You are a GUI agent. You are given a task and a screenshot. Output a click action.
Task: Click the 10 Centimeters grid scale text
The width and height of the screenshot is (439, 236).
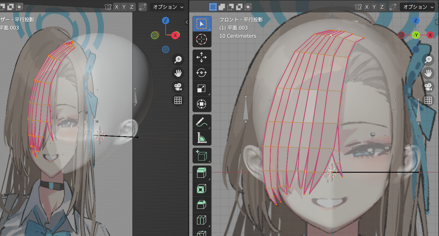238,36
